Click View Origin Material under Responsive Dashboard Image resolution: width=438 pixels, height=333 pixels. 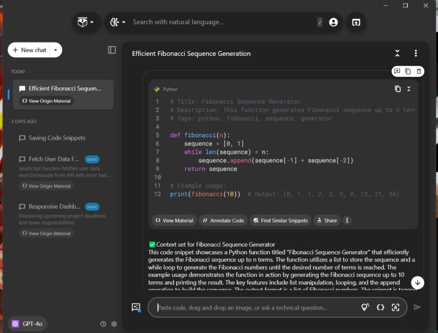(46, 233)
